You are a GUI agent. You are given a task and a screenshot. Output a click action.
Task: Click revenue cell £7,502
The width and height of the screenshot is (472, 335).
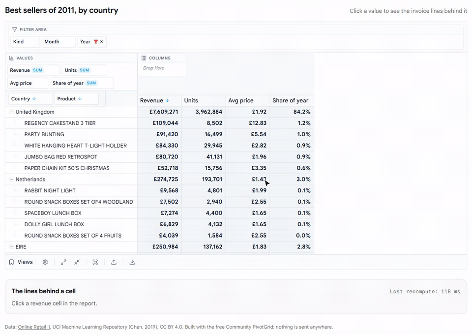point(159,202)
